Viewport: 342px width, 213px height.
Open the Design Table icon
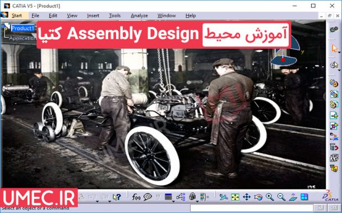pyautogui.click(x=168, y=197)
